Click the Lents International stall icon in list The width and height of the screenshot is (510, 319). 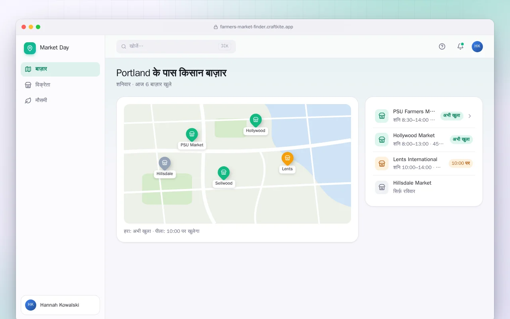[x=382, y=163]
